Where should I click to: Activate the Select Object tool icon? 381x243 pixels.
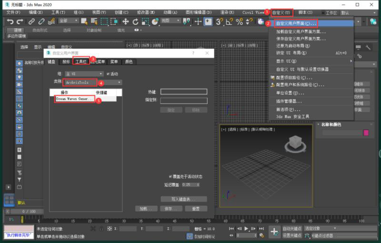click(x=84, y=21)
